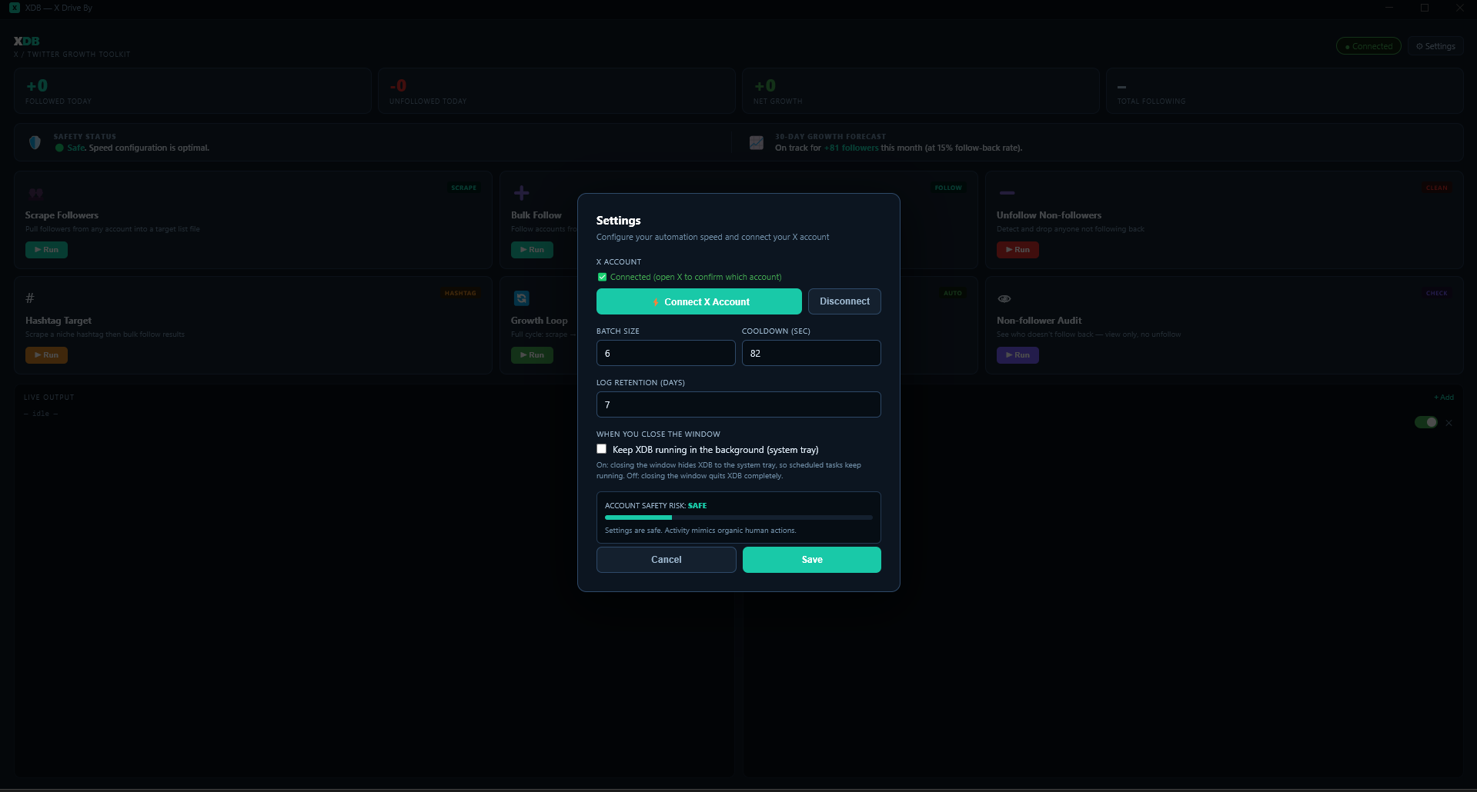Click the Unfollow Non-followers minus icon
The image size is (1477, 792).
coord(1007,193)
